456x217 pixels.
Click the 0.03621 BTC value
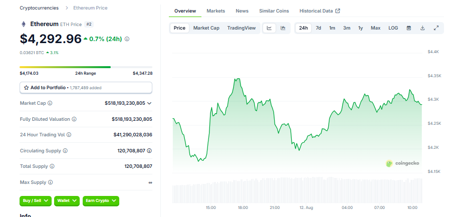point(32,53)
